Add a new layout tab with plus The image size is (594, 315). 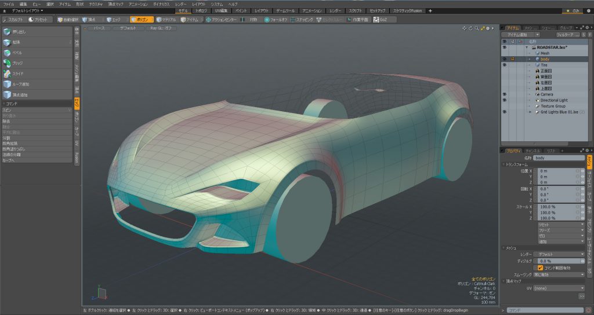click(430, 11)
